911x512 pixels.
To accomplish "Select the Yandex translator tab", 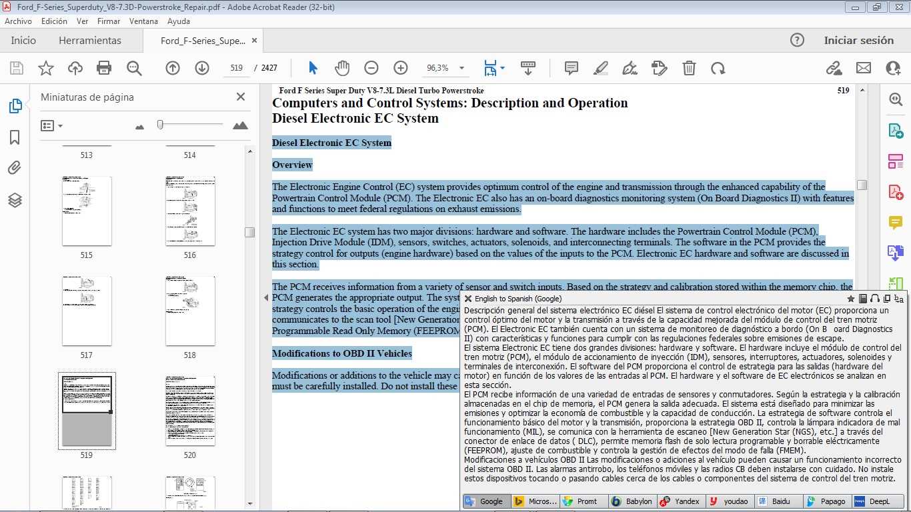I will pyautogui.click(x=681, y=501).
